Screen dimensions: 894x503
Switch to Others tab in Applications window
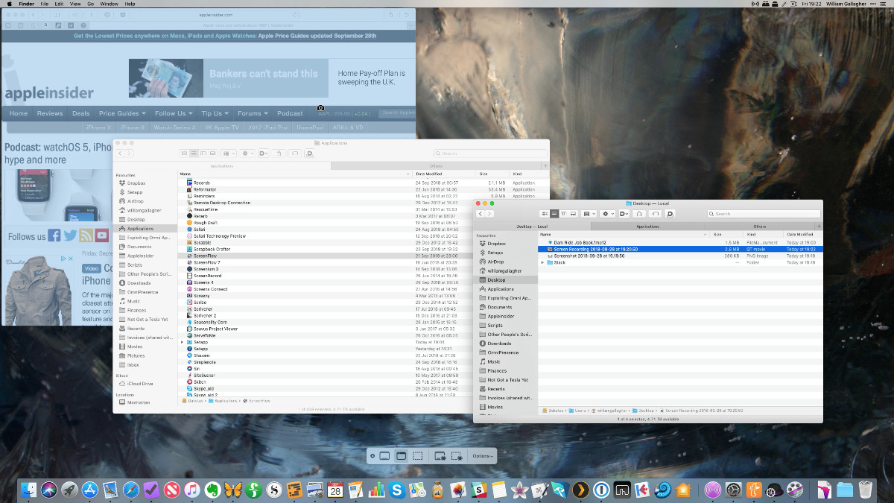[436, 165]
